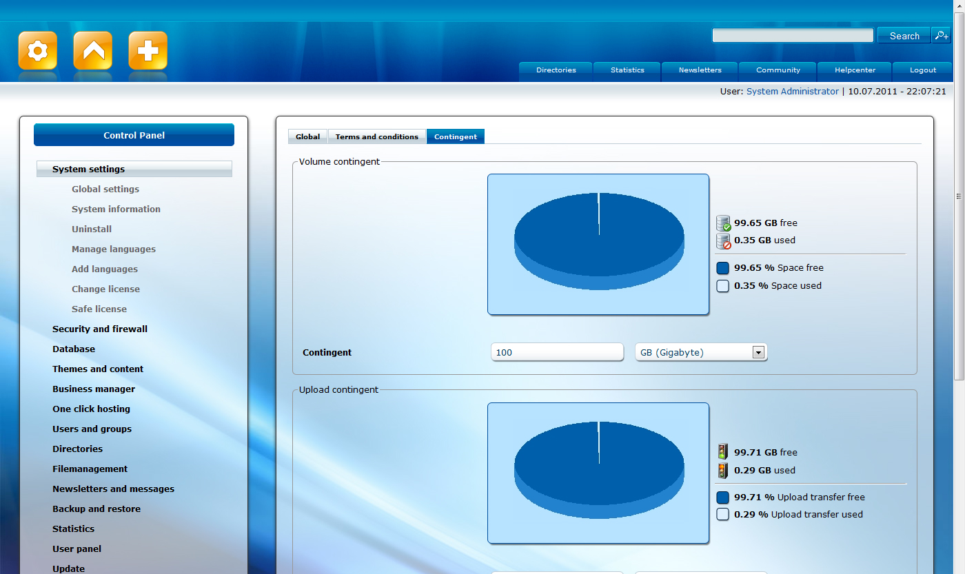This screenshot has height=574, width=965.
Task: Click the blue Space free color swatch
Action: point(722,268)
